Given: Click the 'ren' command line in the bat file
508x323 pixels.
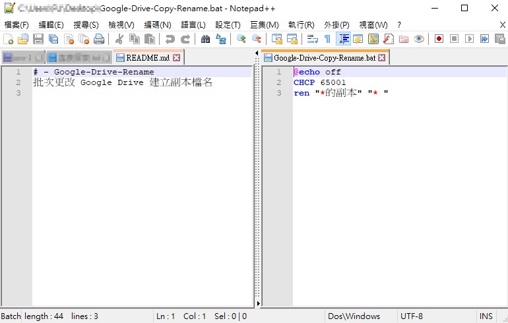Looking at the screenshot, I should pyautogui.click(x=341, y=93).
